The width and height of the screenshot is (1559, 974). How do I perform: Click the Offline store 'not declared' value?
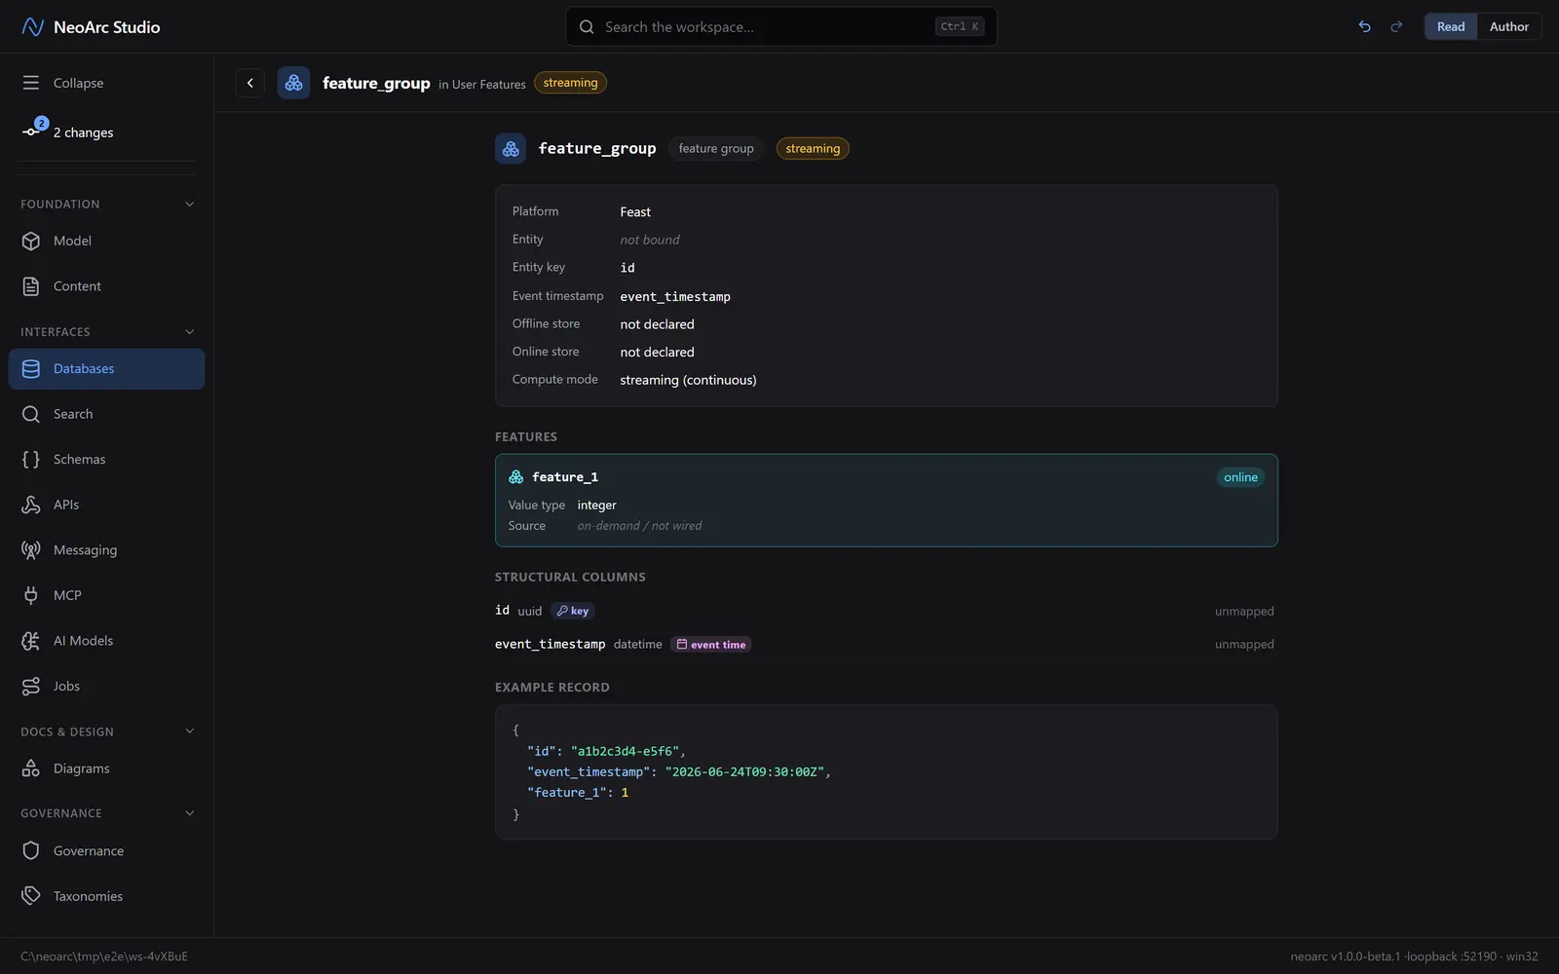pyautogui.click(x=657, y=324)
